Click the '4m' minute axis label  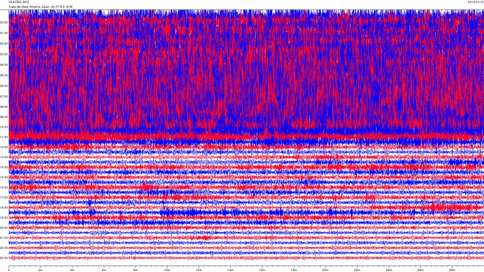point(72,270)
